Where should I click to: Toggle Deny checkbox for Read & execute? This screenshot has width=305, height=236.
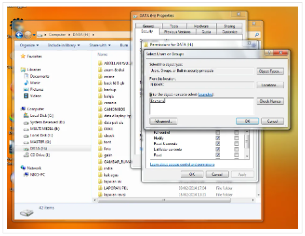point(236,144)
